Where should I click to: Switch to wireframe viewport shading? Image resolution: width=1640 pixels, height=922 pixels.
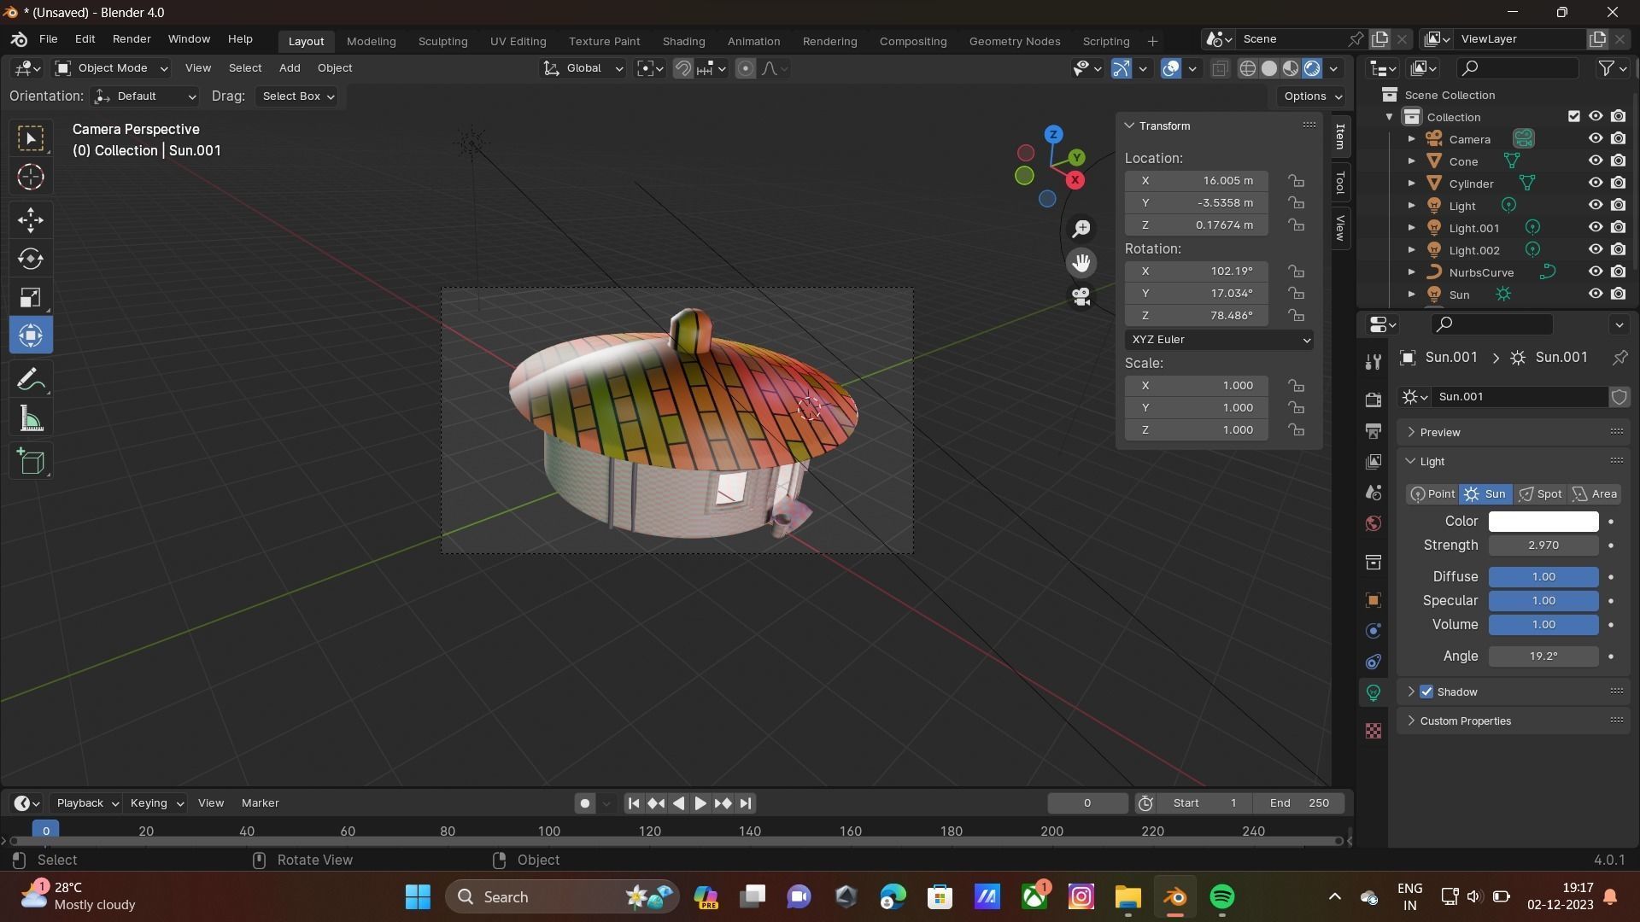(1248, 68)
